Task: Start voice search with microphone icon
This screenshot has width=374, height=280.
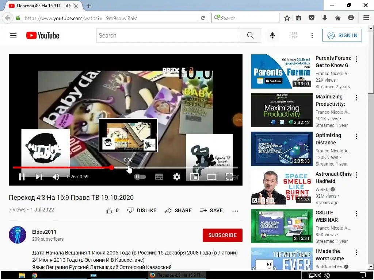Action: [272, 35]
